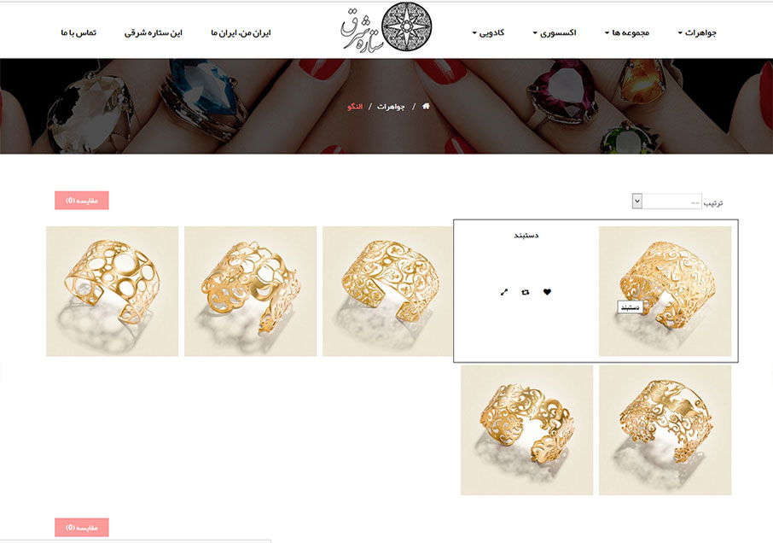Click the compare arrows icon
This screenshot has height=543, width=773.
click(x=525, y=293)
